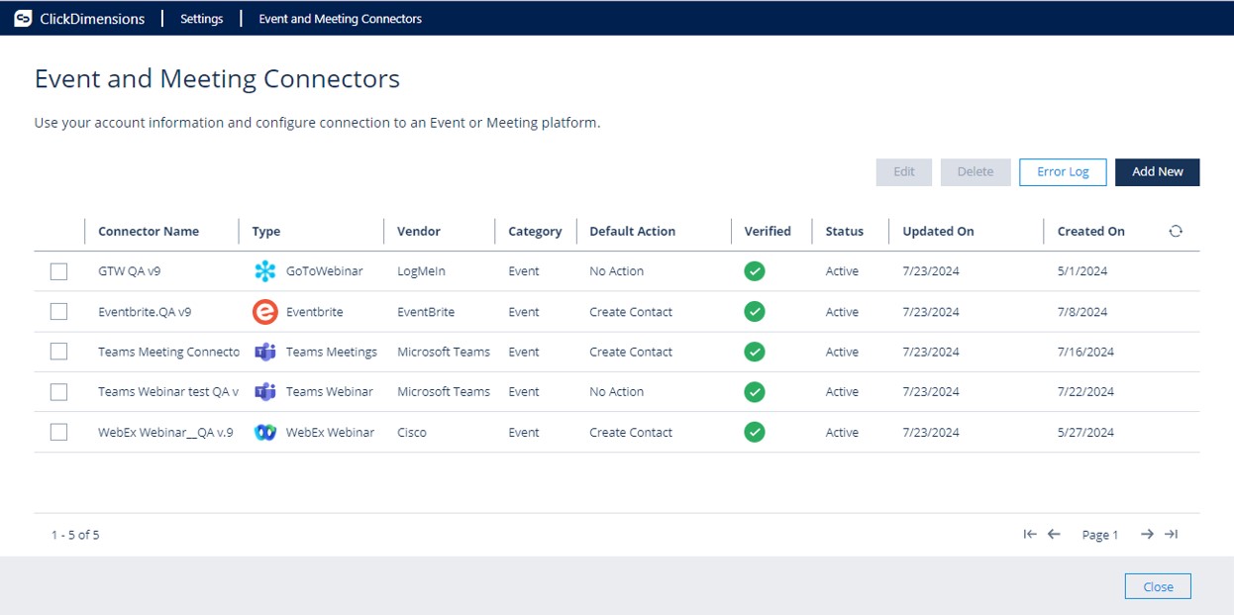Sort by Verified column header
Screen dimensions: 1234x615
pos(768,232)
